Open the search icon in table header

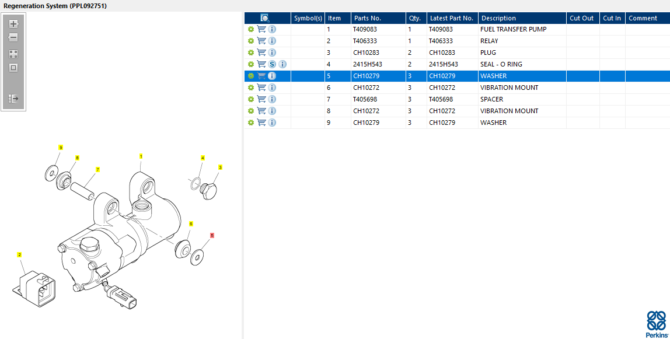click(x=265, y=18)
